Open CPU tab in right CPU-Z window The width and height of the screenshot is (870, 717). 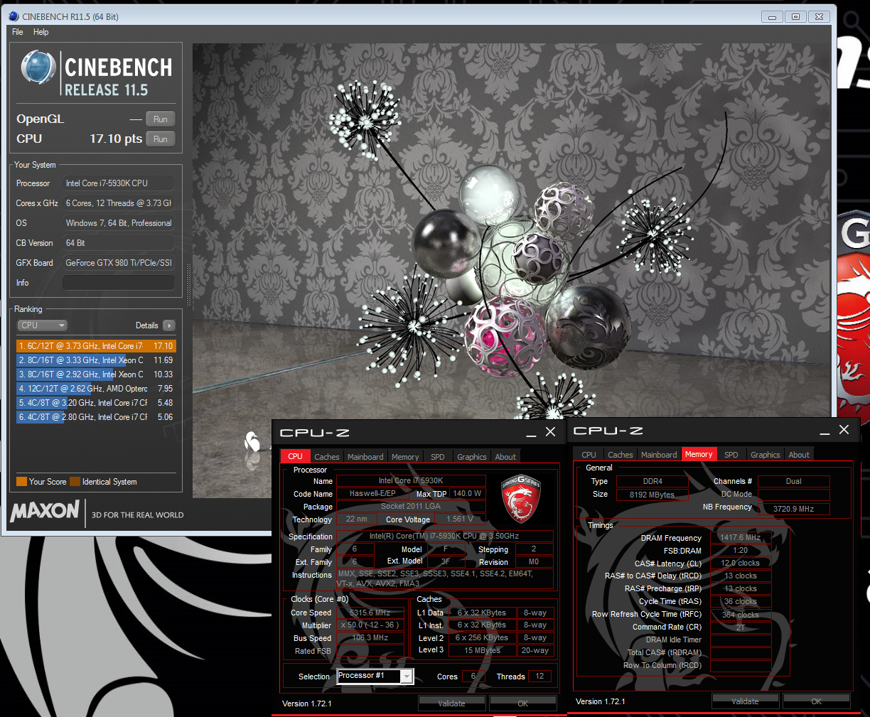coord(589,455)
